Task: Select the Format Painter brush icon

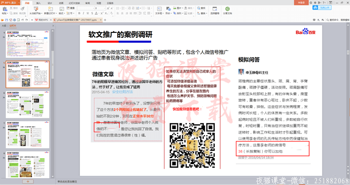Action: tap(22, 8)
